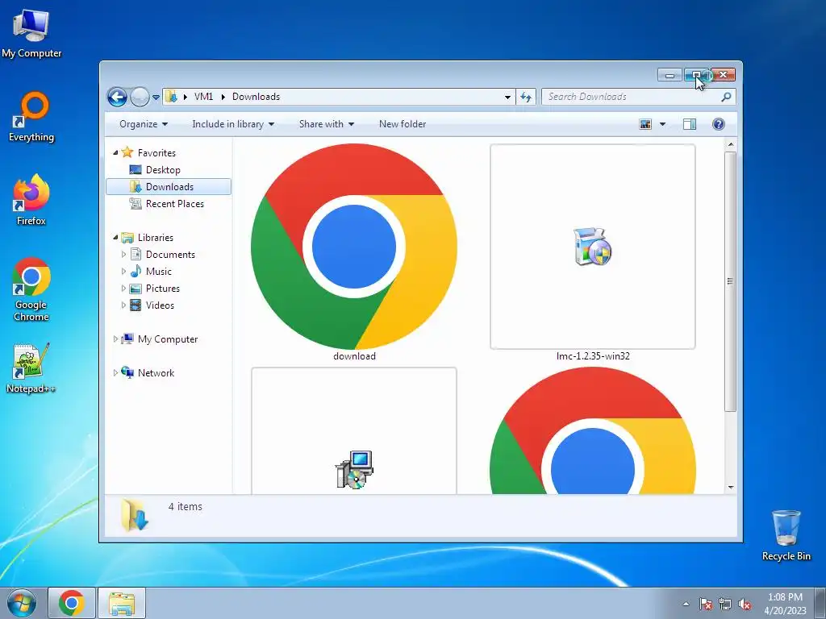Select the installer file with computer and disc icon
Image resolution: width=826 pixels, height=619 pixels.
point(354,432)
